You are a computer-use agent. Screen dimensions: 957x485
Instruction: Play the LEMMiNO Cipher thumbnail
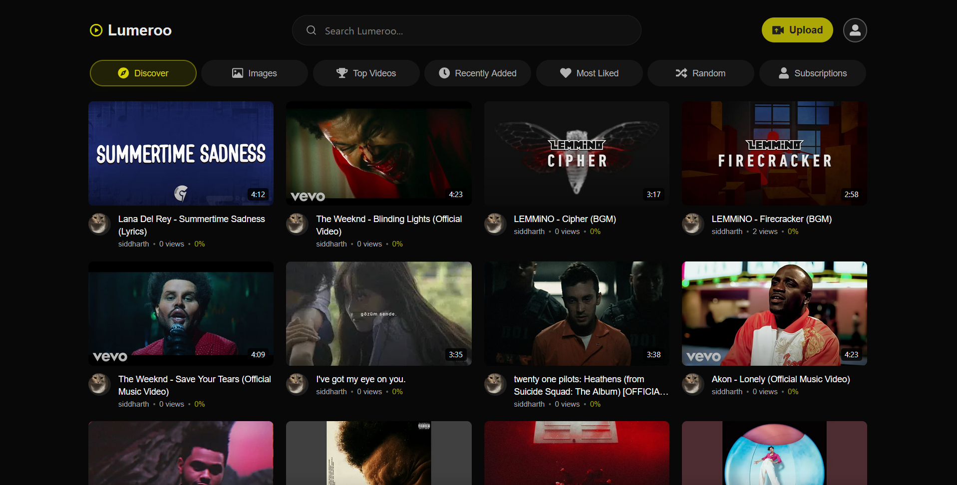click(x=577, y=153)
